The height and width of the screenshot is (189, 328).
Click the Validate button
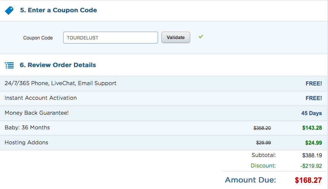coord(175,37)
